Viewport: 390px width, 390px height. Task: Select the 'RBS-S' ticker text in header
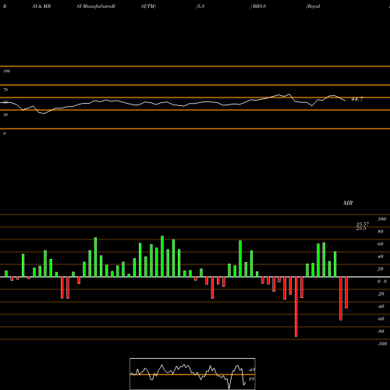click(x=259, y=6)
